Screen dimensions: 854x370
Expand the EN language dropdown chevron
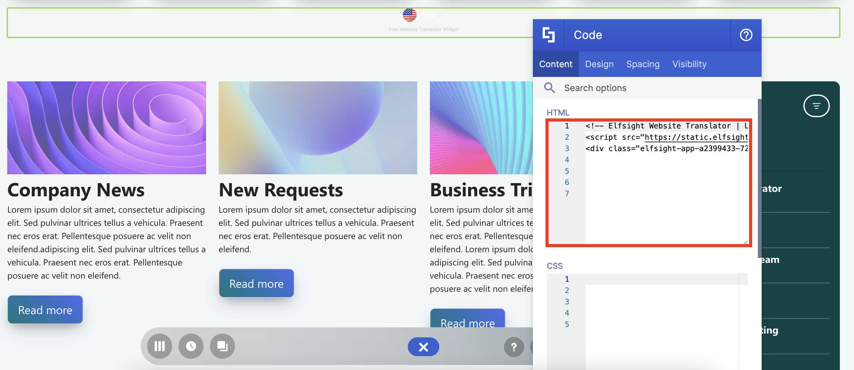(440, 15)
